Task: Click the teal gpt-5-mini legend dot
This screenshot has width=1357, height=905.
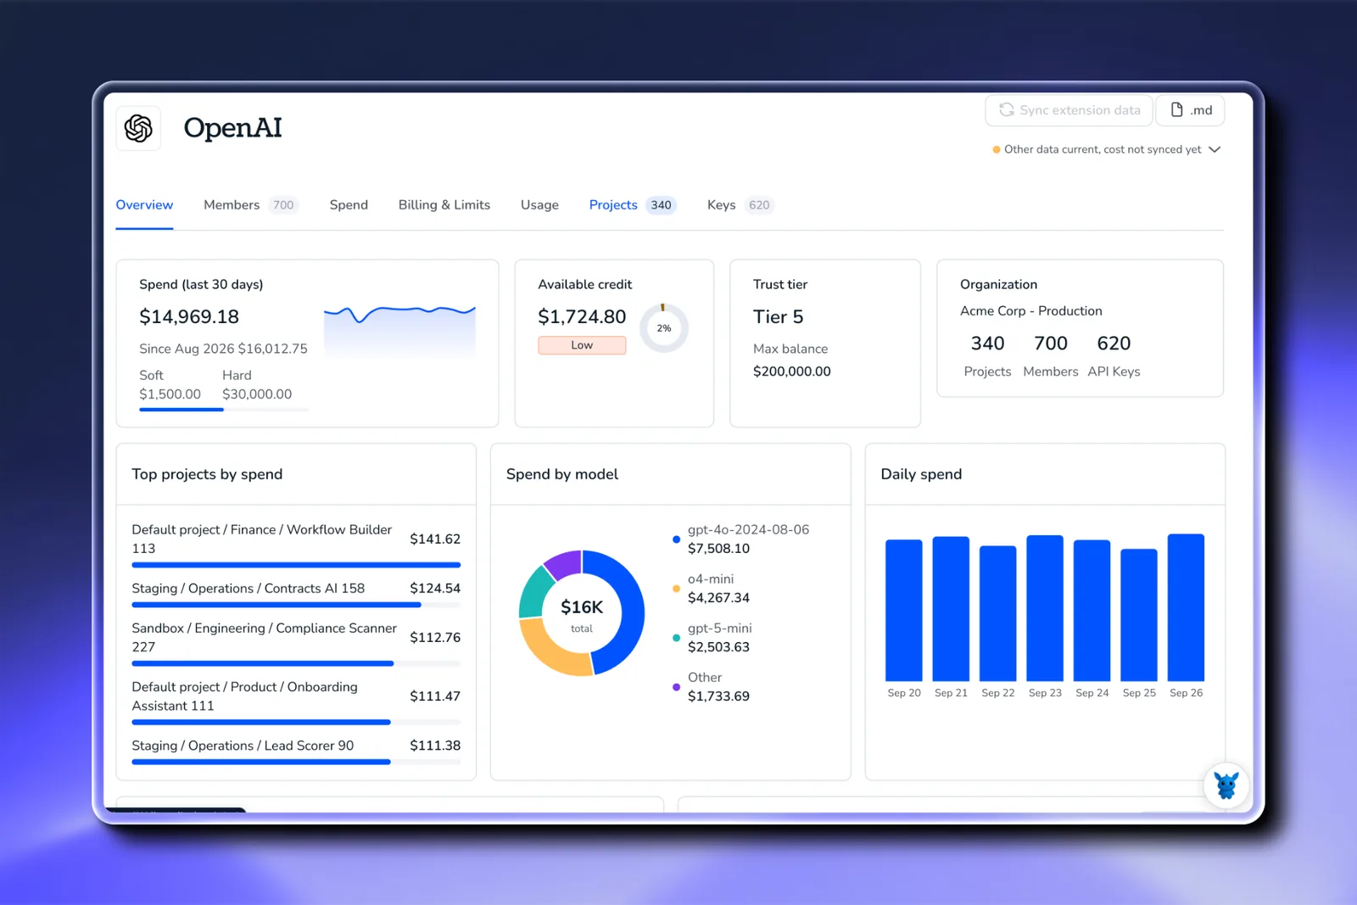Action: [676, 638]
